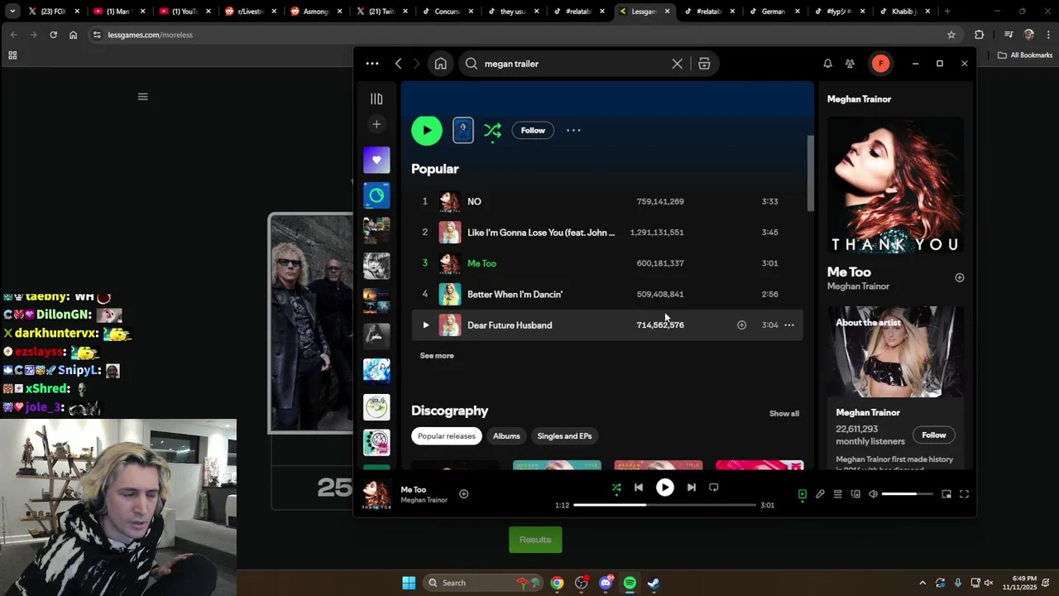Open more options for Dear Future Husband

pyautogui.click(x=789, y=325)
